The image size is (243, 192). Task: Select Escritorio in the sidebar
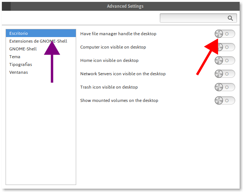[19, 33]
